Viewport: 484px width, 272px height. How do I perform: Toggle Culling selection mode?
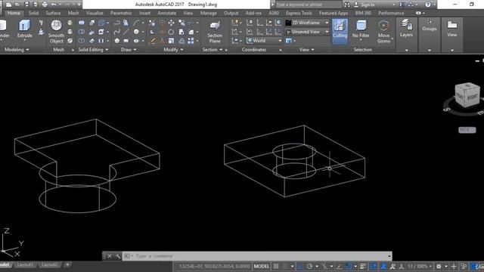(x=340, y=32)
